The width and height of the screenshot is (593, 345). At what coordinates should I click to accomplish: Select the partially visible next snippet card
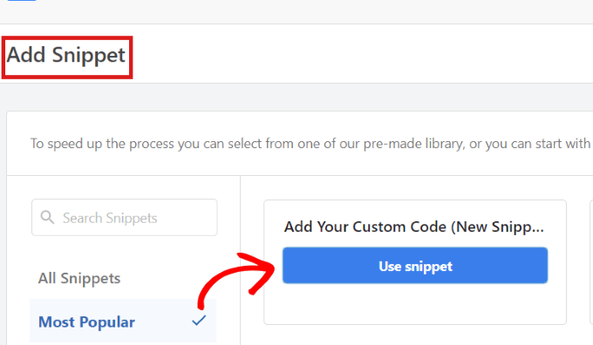coord(591,262)
